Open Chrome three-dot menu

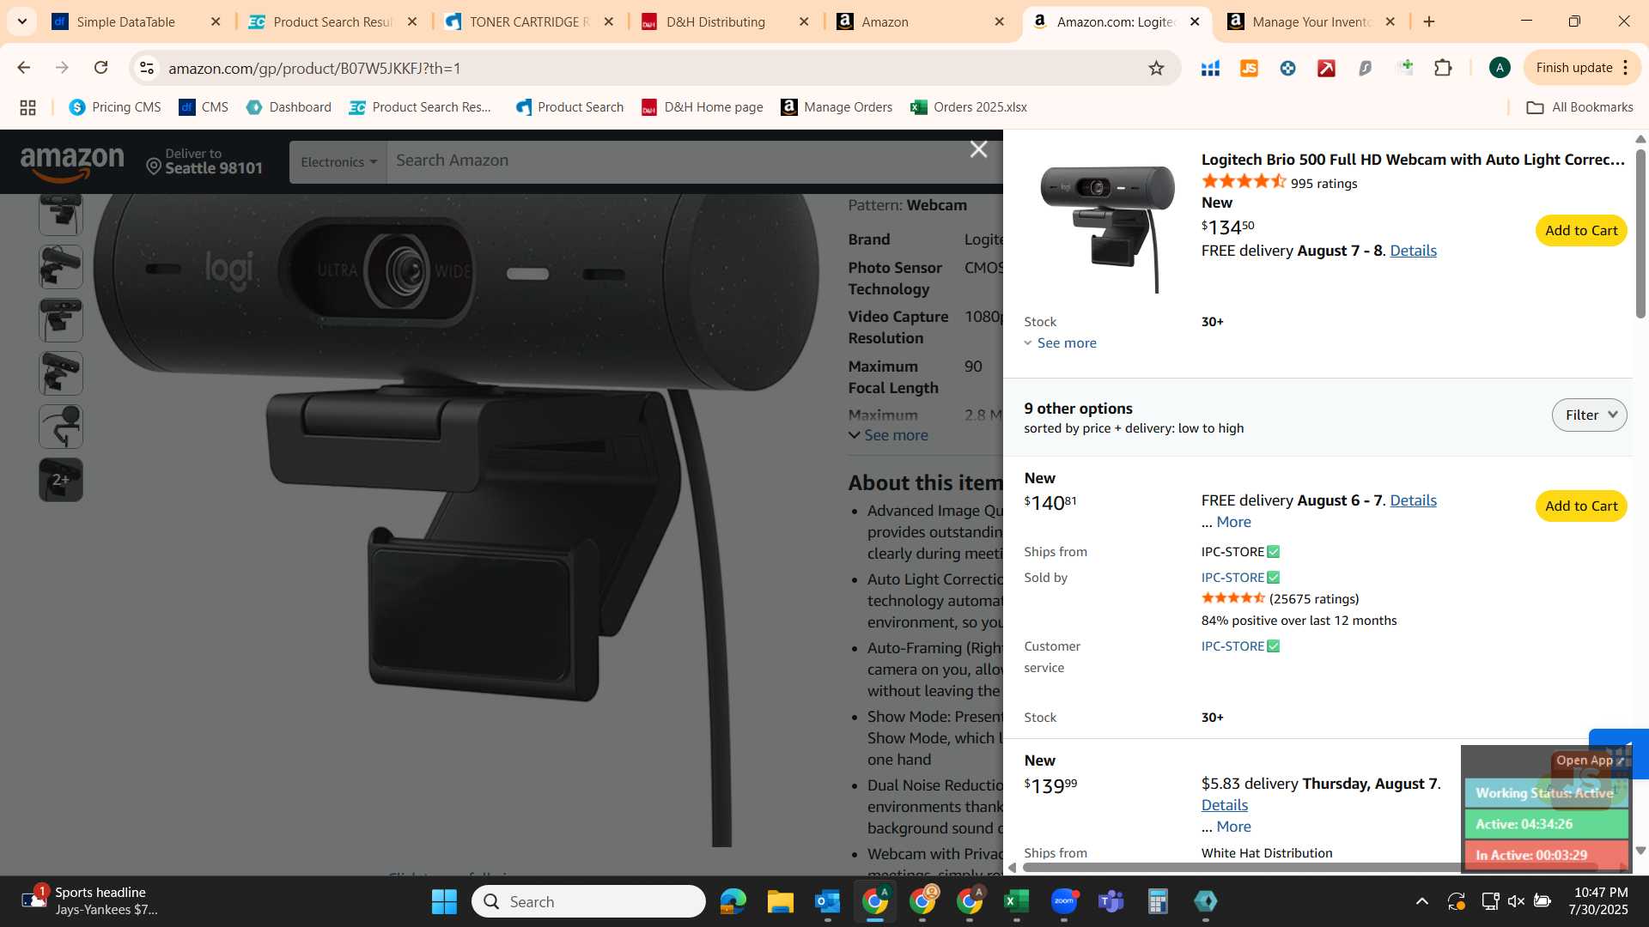1626,68
